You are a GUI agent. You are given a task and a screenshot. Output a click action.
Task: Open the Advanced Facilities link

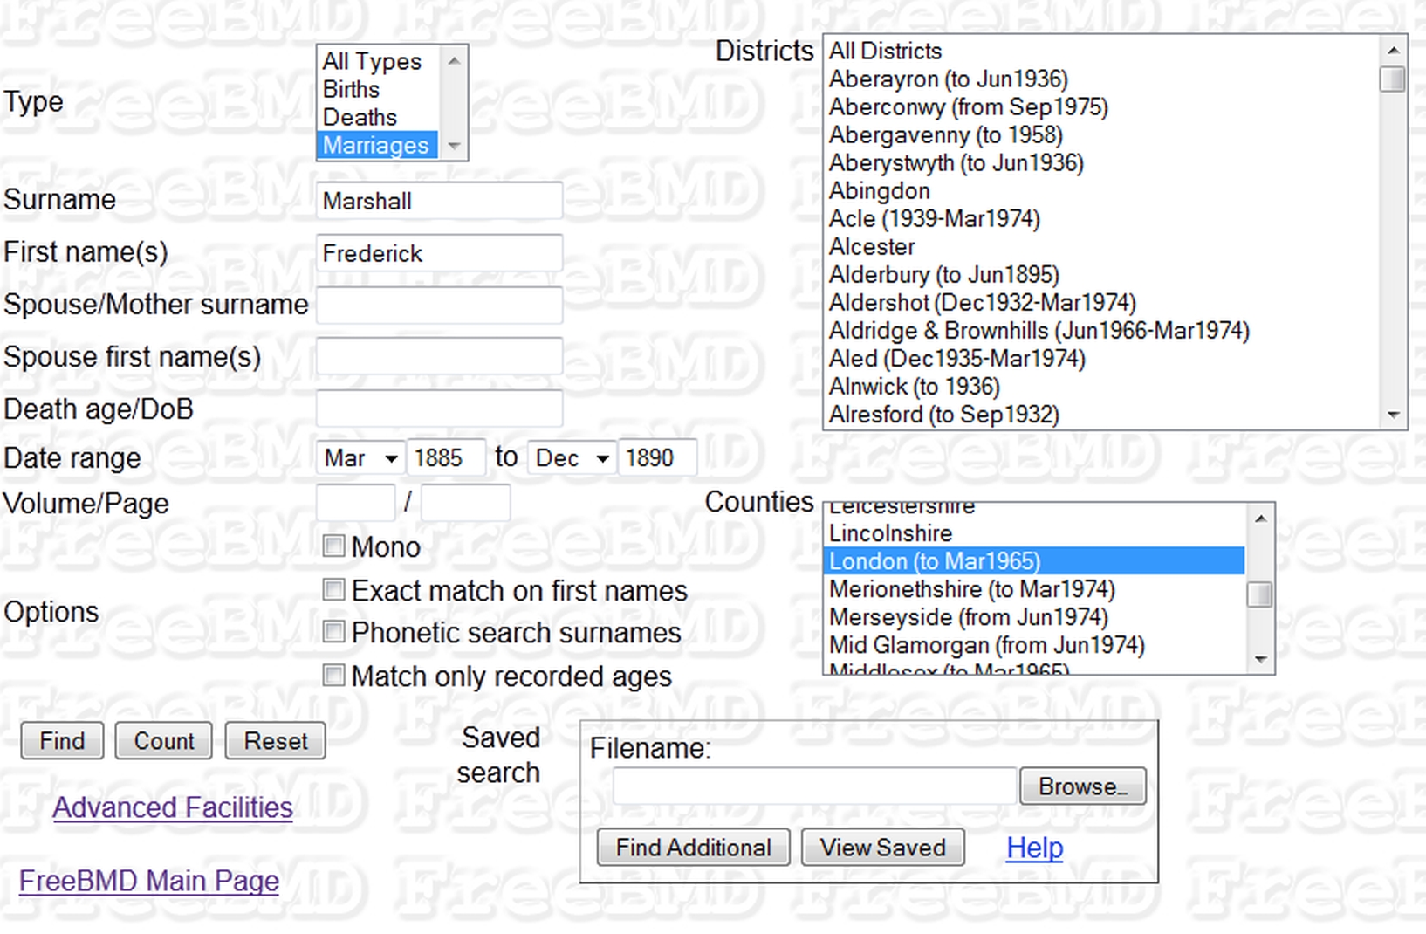[x=173, y=807]
